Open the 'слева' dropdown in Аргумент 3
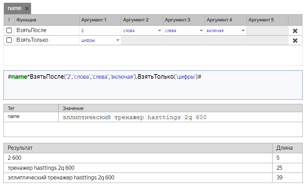305x186 pixels. pos(201,31)
